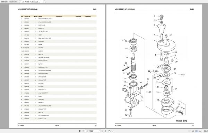
Task: Select the SECHSKANTMUTTER row
Action: [x=59, y=38]
